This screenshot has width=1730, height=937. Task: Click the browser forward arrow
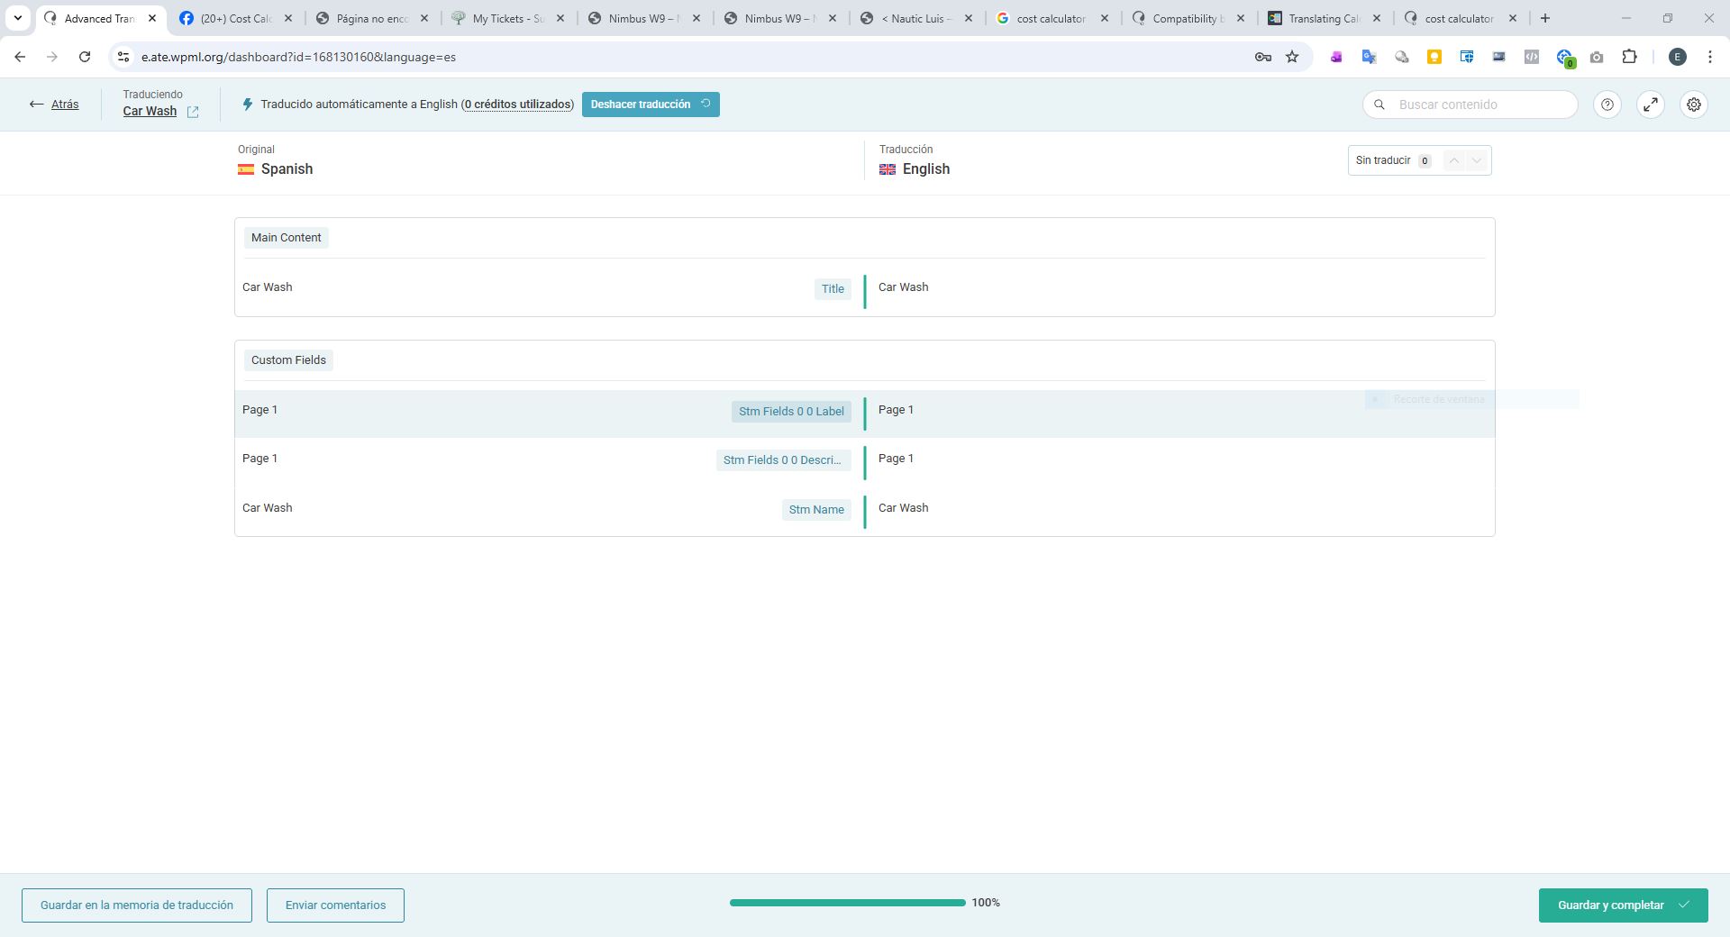52,57
